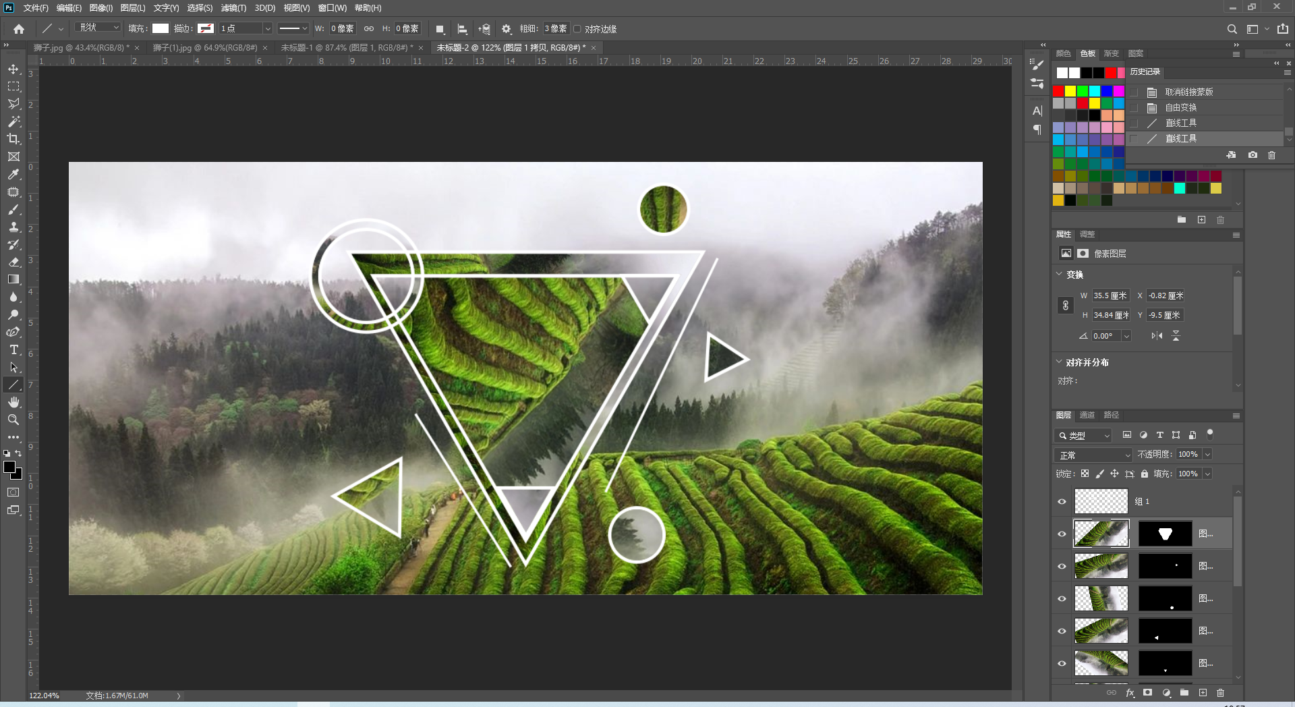
Task: Open the 正常 blend mode dropdown
Action: tap(1093, 455)
